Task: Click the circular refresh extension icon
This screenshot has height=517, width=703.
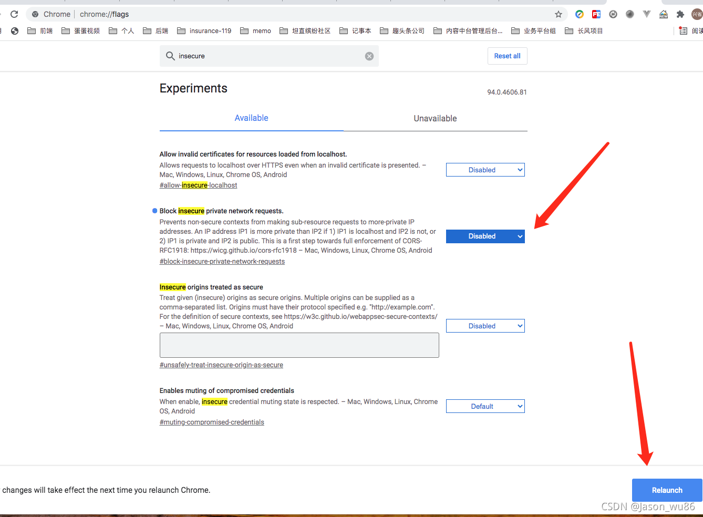Action: [613, 14]
